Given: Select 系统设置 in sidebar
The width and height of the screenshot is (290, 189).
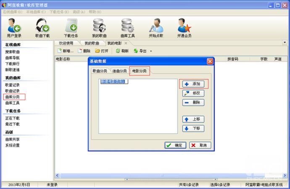Looking at the screenshot, I should click(12, 145).
